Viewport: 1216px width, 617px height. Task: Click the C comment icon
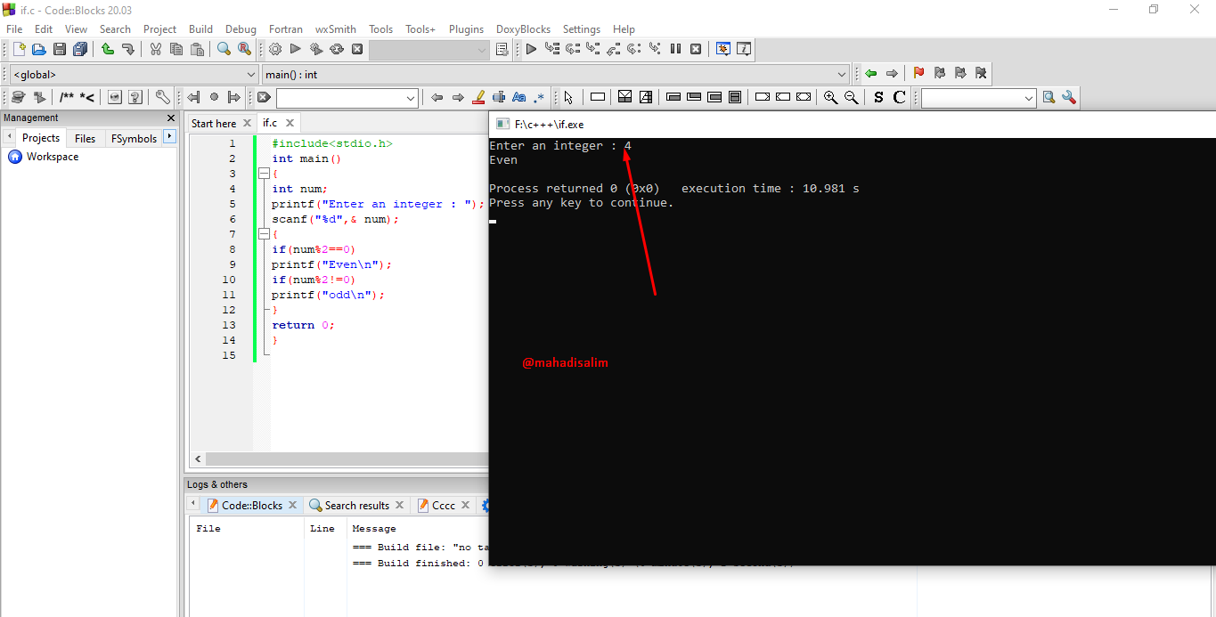[x=899, y=98]
